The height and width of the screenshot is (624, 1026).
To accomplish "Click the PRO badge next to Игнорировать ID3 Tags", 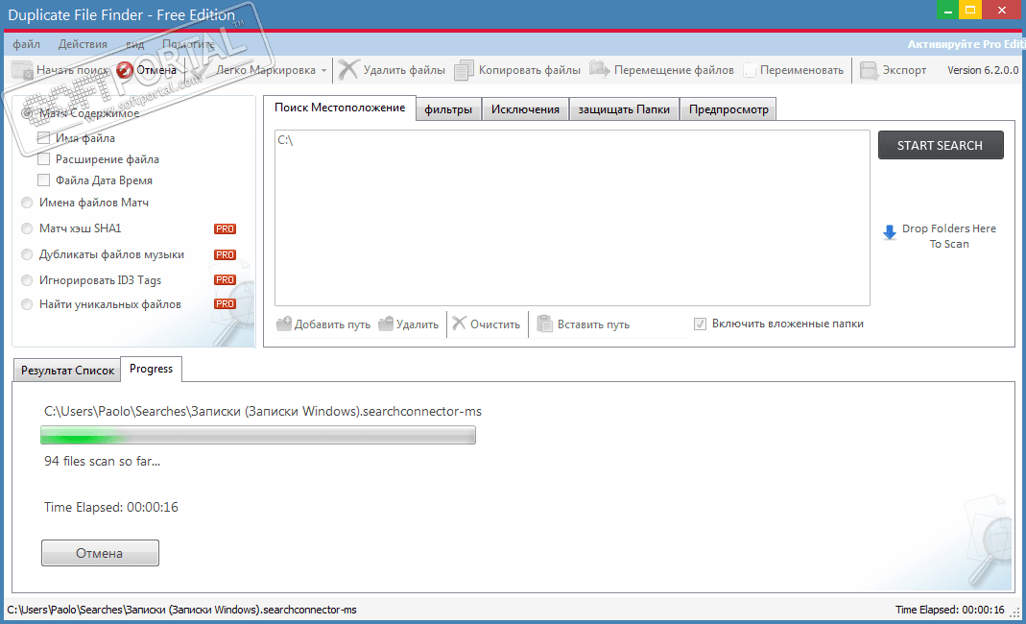I will tap(225, 280).
